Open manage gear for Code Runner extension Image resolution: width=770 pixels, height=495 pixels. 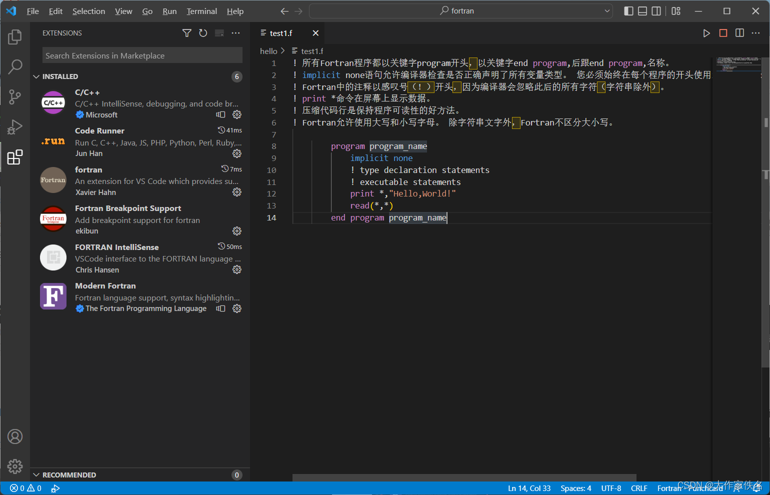[237, 153]
